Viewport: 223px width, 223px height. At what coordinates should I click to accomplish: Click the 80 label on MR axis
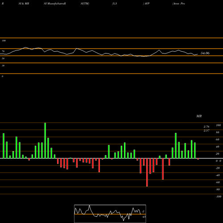tap(218, 132)
